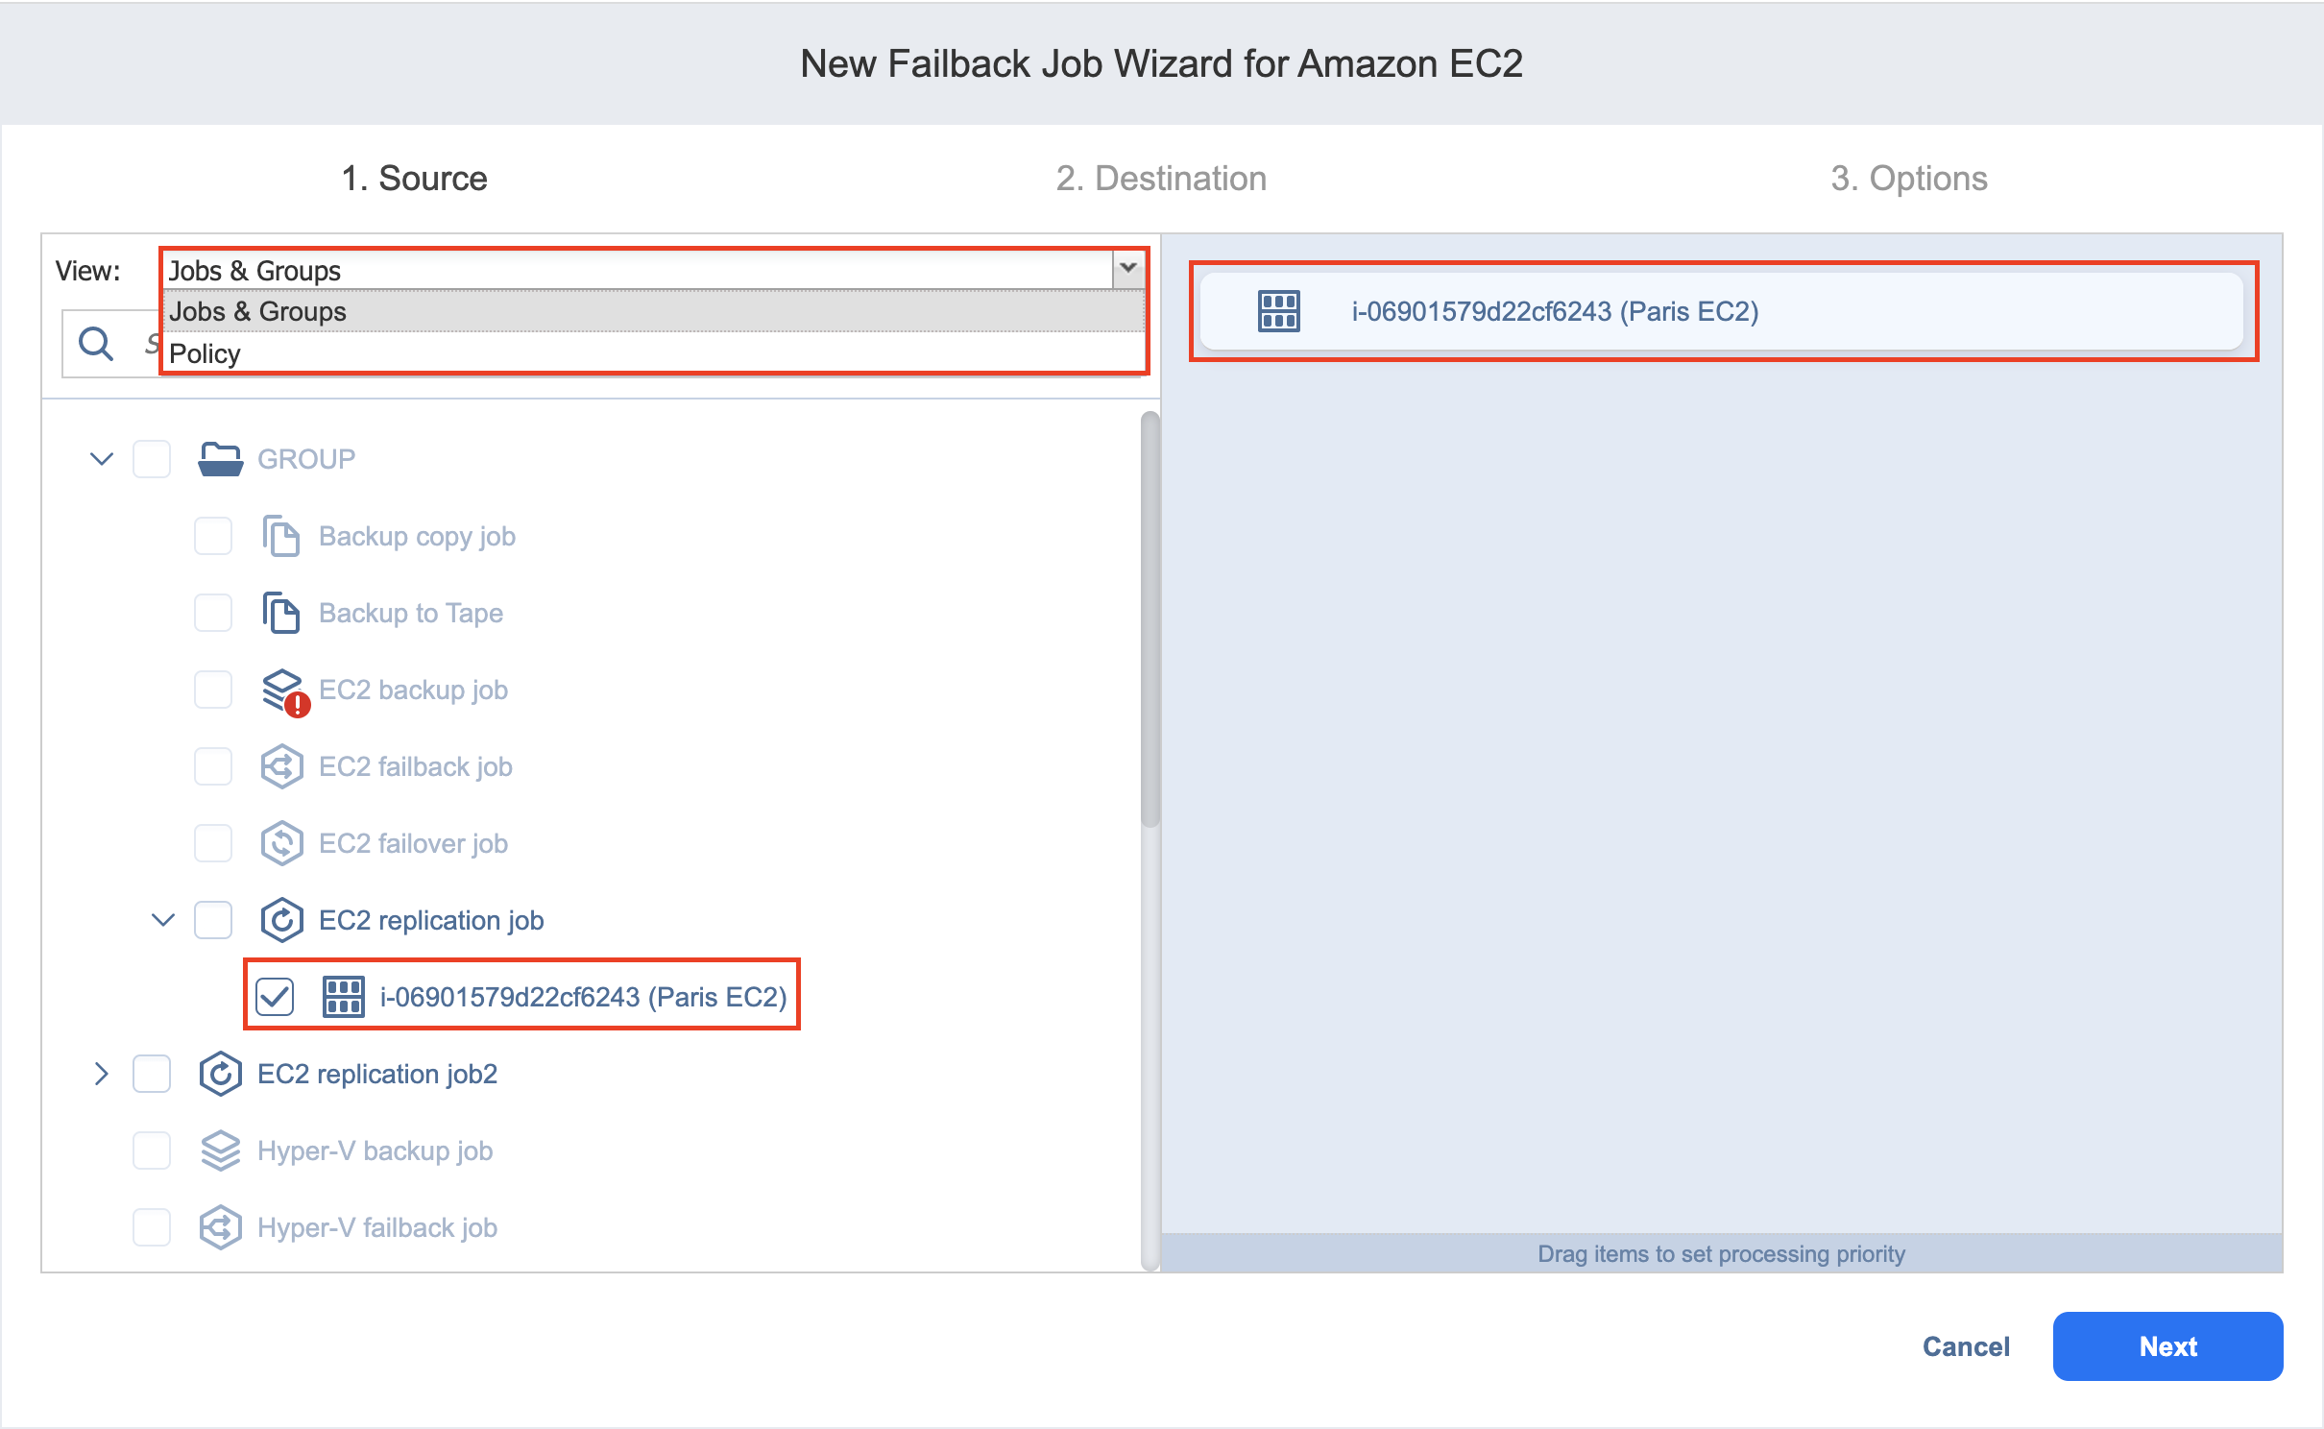Image resolution: width=2324 pixels, height=1429 pixels.
Task: Check the EC2 replication job checkbox
Action: (213, 920)
